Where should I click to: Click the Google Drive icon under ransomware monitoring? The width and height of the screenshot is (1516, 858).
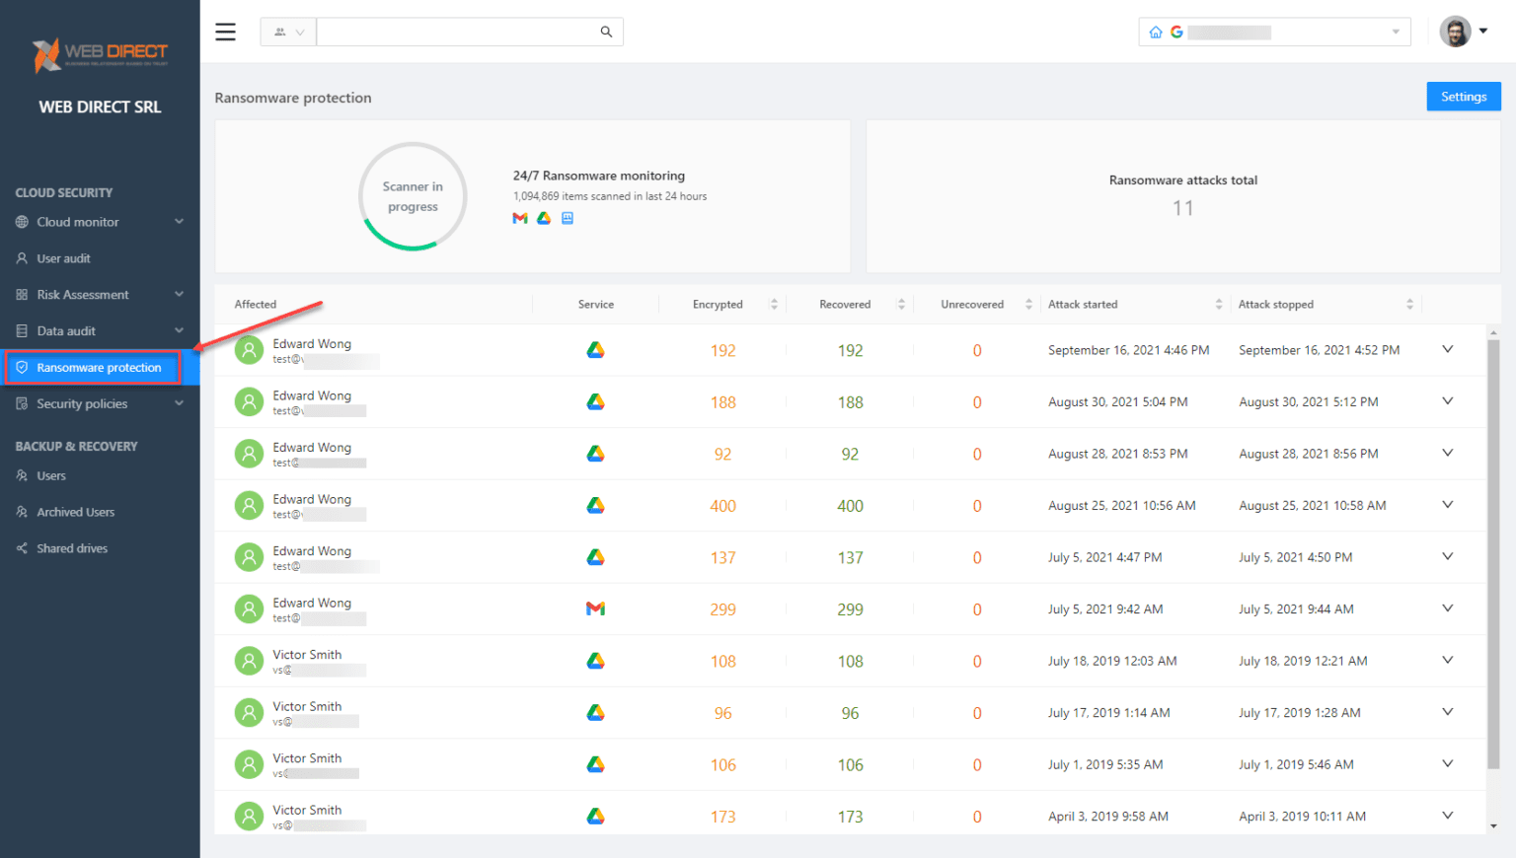coord(544,218)
